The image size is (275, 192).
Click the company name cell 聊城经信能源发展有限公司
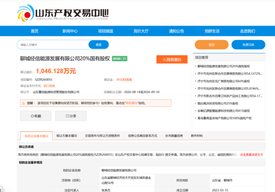pyautogui.click(x=119, y=170)
